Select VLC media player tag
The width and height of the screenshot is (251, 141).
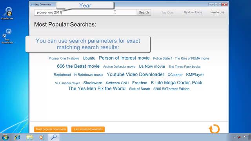(67, 83)
